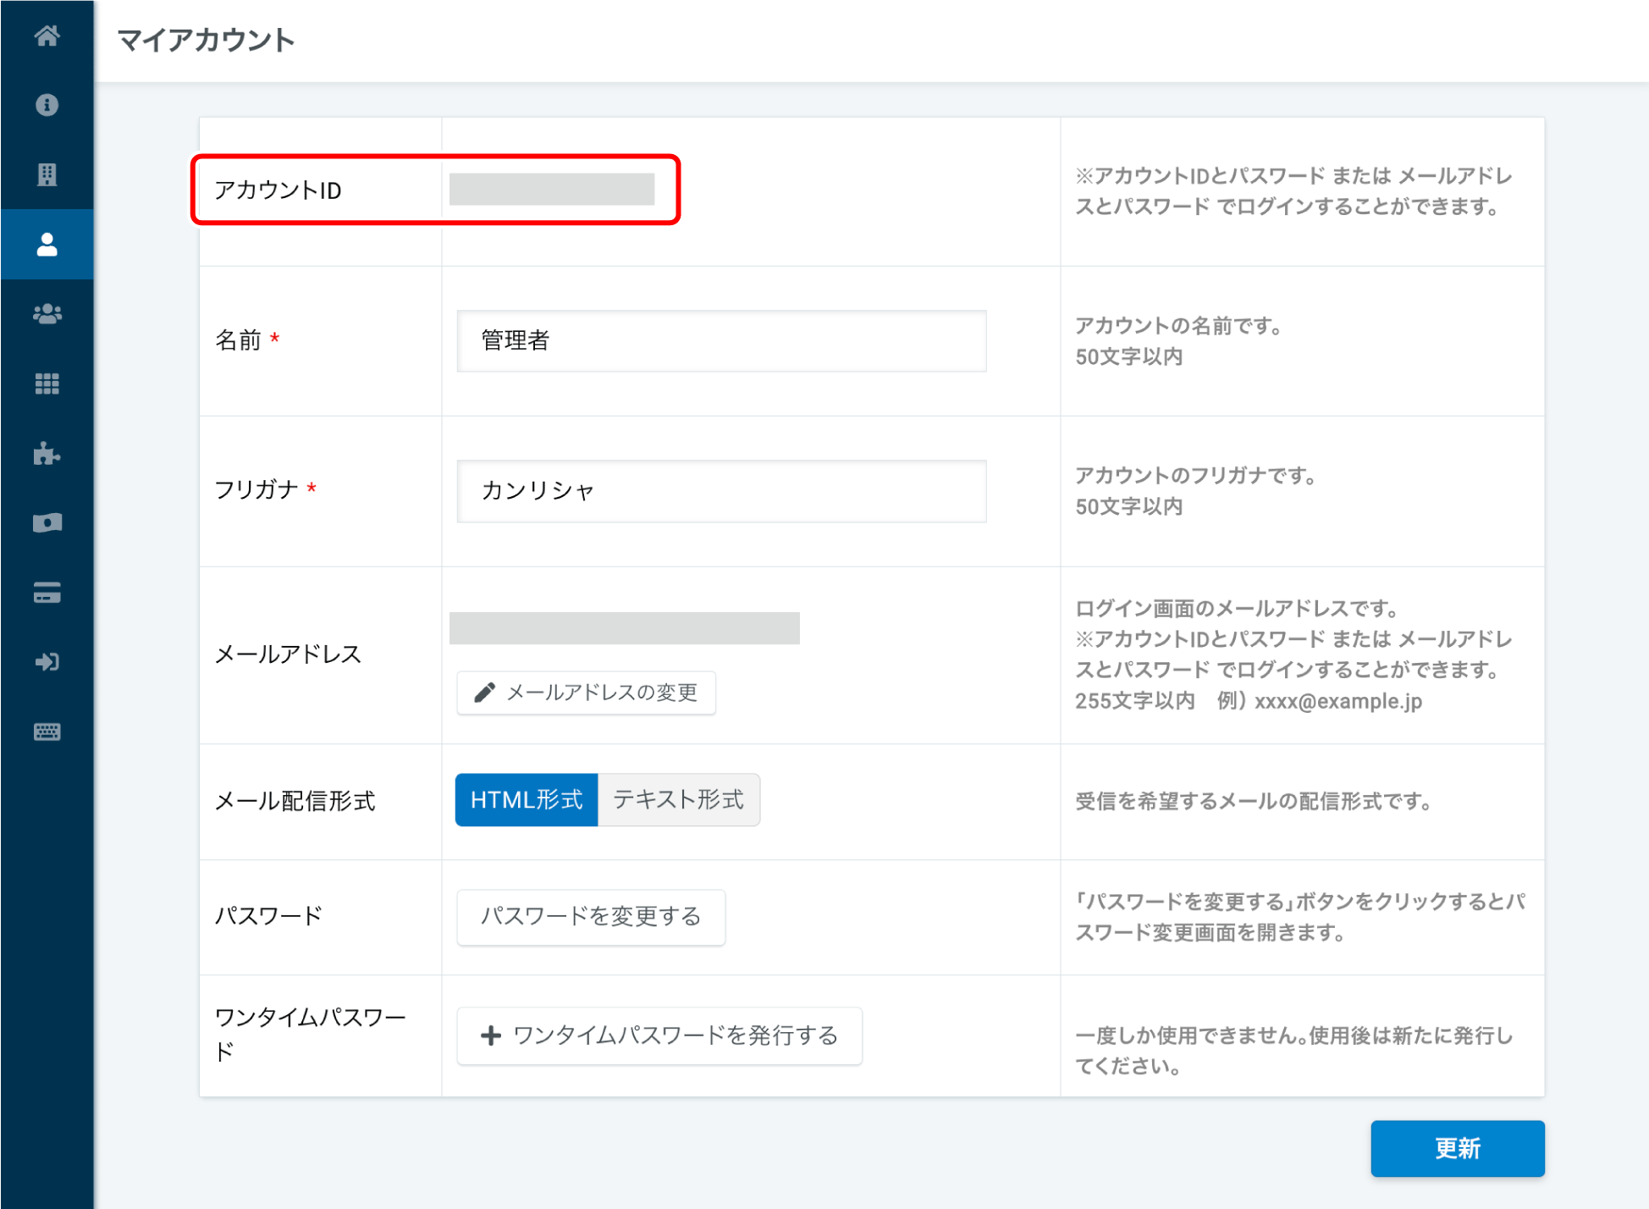The width and height of the screenshot is (1649, 1209).
Task: Open the info circle icon in the sidebar
Action: [47, 105]
